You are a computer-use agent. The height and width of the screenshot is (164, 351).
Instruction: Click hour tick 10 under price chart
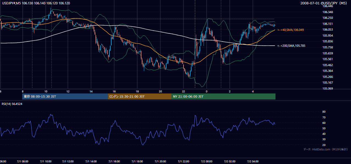(x=46, y=91)
